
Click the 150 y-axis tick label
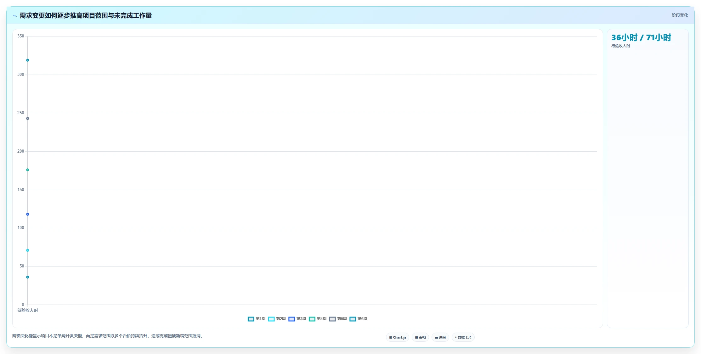tap(20, 190)
